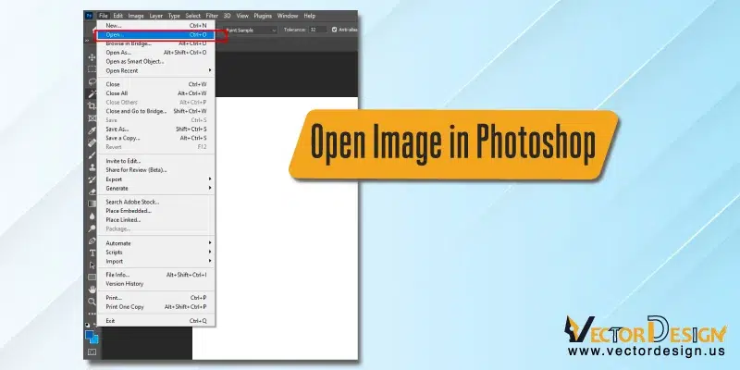Select the Healing Brush tool
Screen dimensions: 740x370
click(x=92, y=143)
